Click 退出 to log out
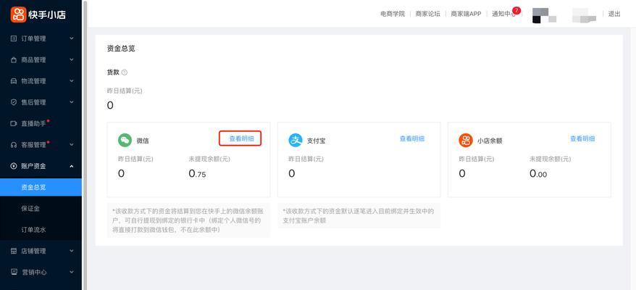Image resolution: width=636 pixels, height=290 pixels. (x=614, y=14)
